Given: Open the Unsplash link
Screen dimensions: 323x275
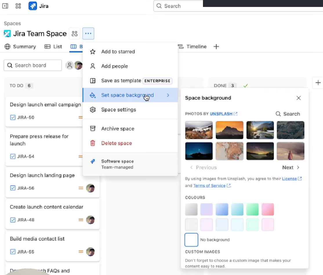Looking at the screenshot, I should coord(221,114).
